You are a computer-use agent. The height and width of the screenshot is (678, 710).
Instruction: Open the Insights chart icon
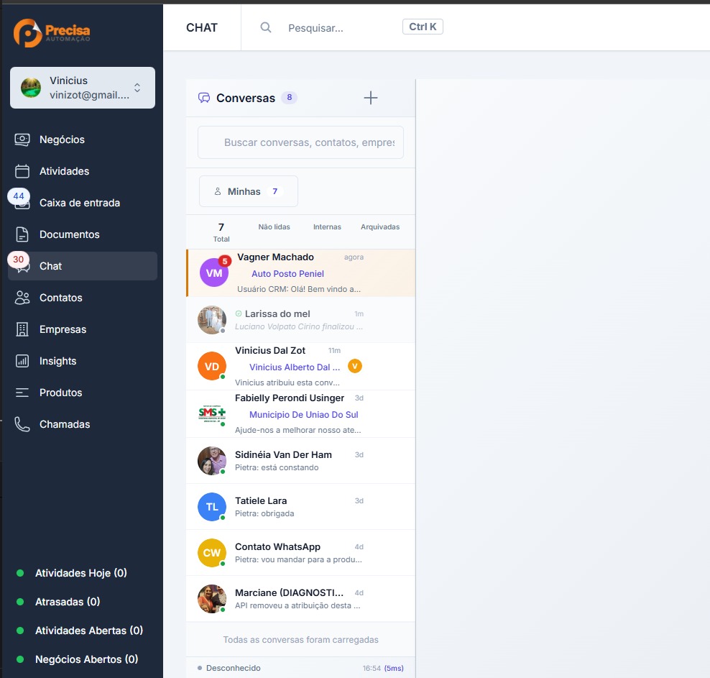tap(22, 361)
